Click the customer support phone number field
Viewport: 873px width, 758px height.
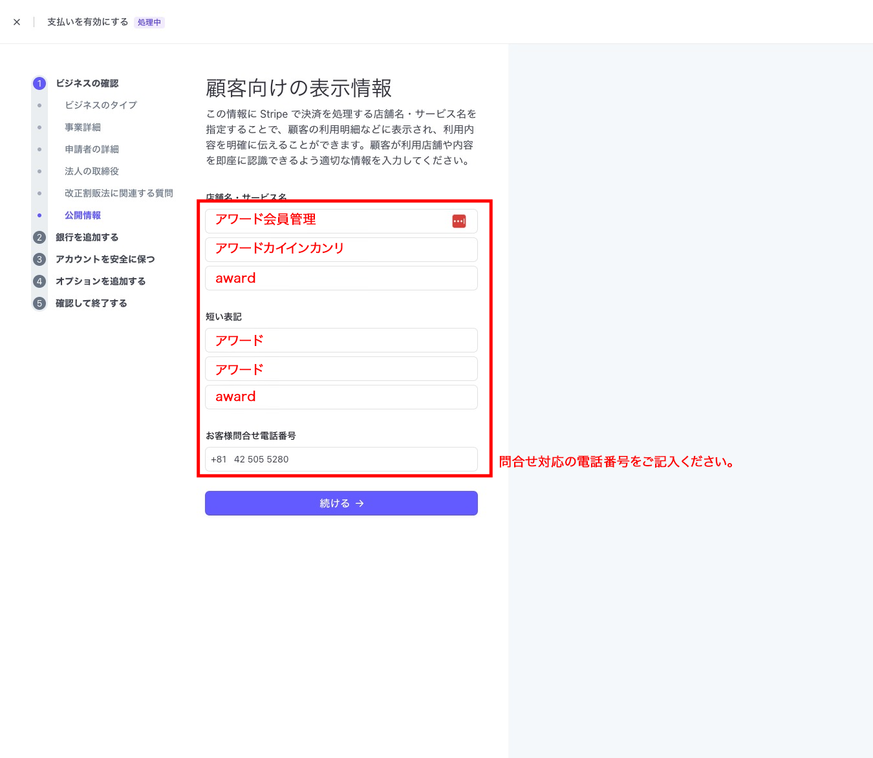point(341,459)
